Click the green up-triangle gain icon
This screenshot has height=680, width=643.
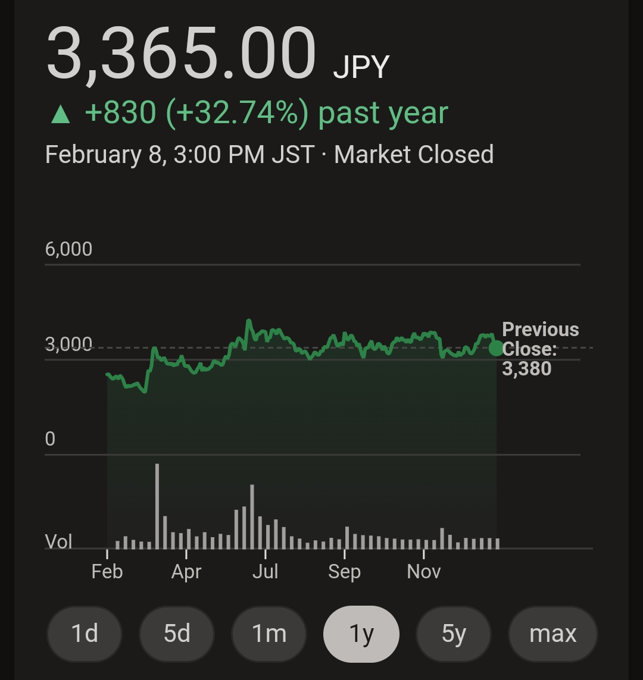pos(61,114)
